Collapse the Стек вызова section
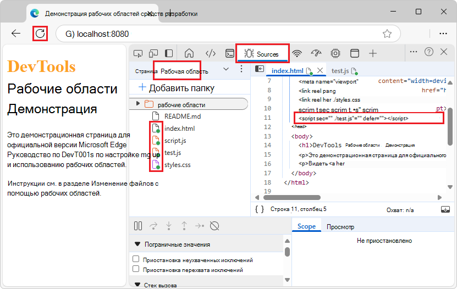This screenshot has width=457, height=289. coord(137,285)
